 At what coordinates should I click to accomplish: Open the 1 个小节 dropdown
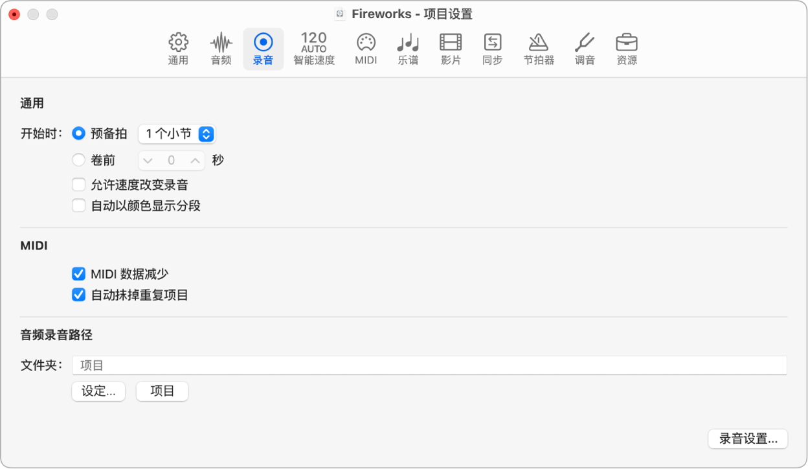tap(177, 134)
